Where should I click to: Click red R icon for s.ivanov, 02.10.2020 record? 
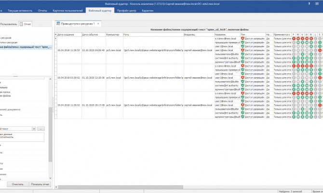point(311,39)
